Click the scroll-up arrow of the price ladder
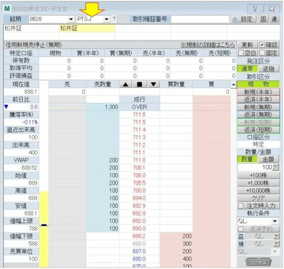Viewport: 284px width, 269px height. pos(233,84)
